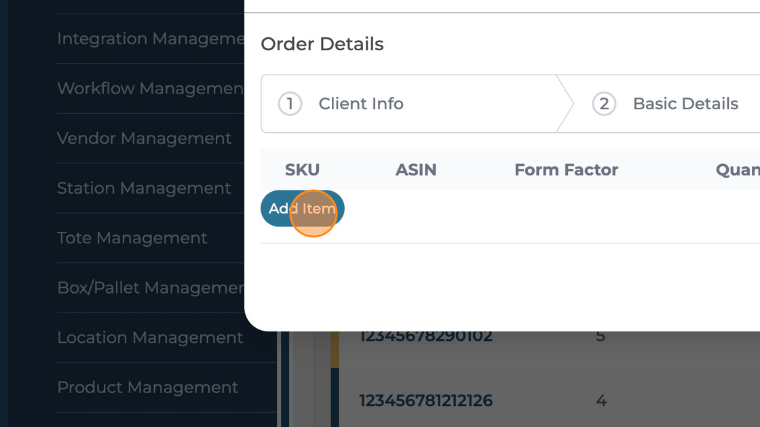Select Station Management in the sidebar
The height and width of the screenshot is (427, 760).
click(144, 188)
